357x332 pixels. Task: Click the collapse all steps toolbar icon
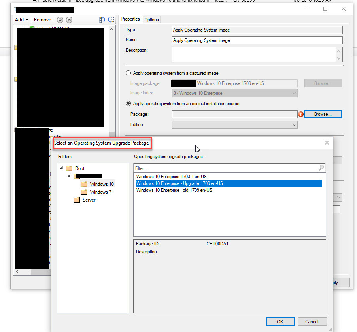point(111,20)
